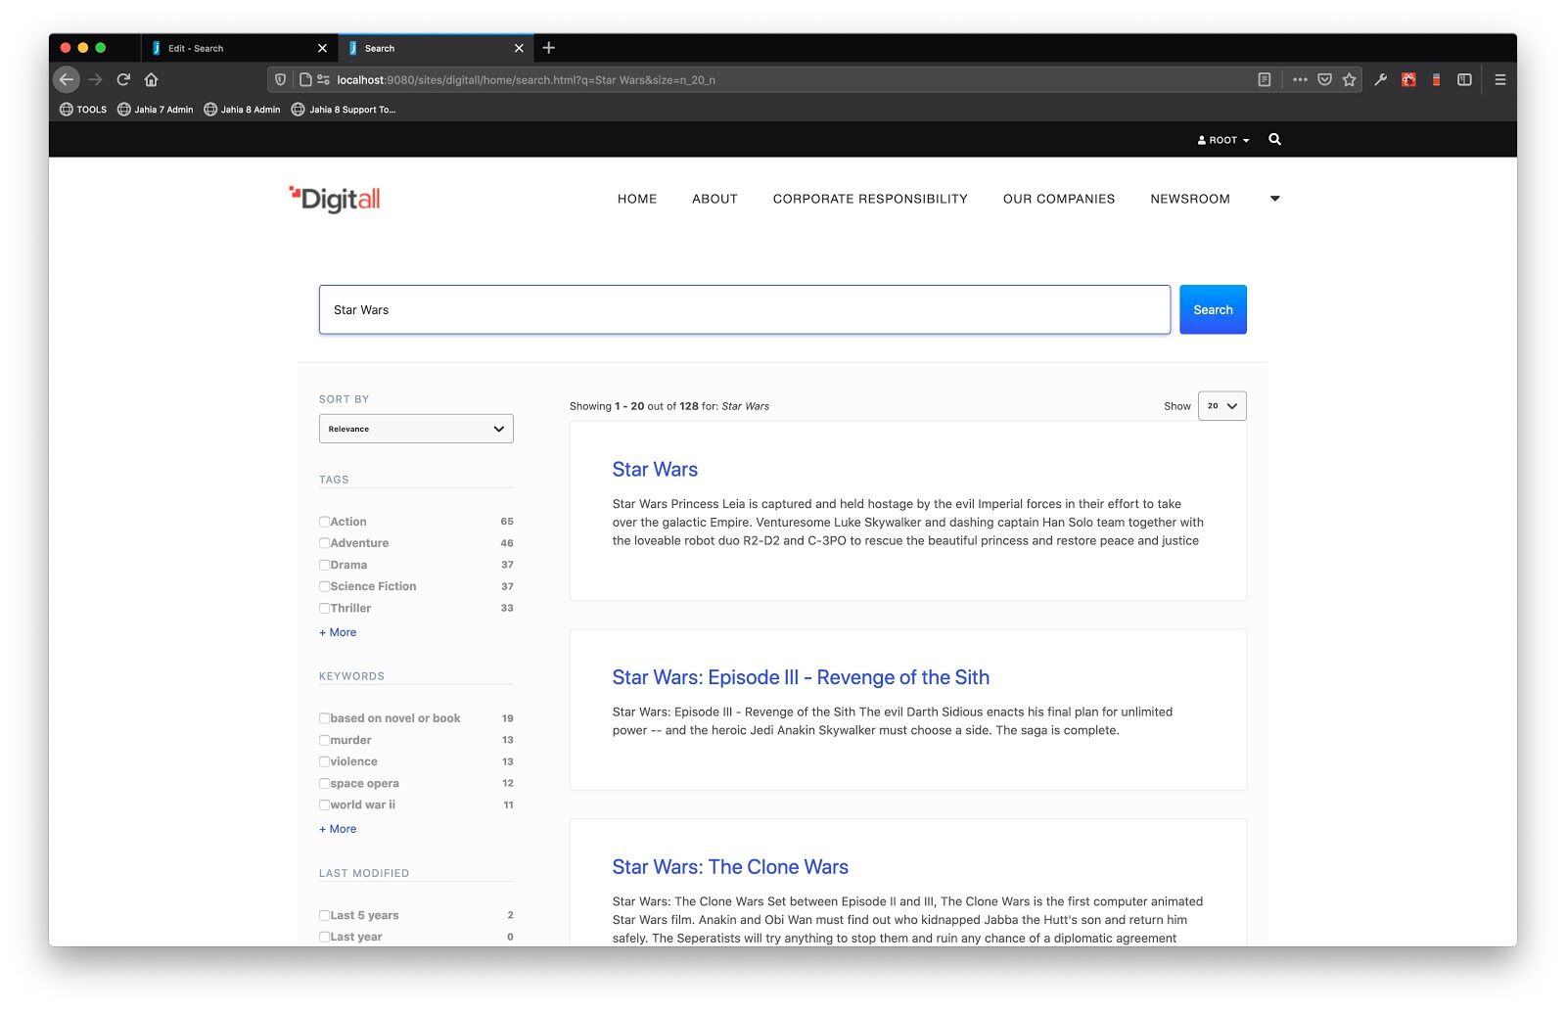This screenshot has height=1011, width=1566.
Task: Tick the space opera keyword filter
Action: (x=324, y=783)
